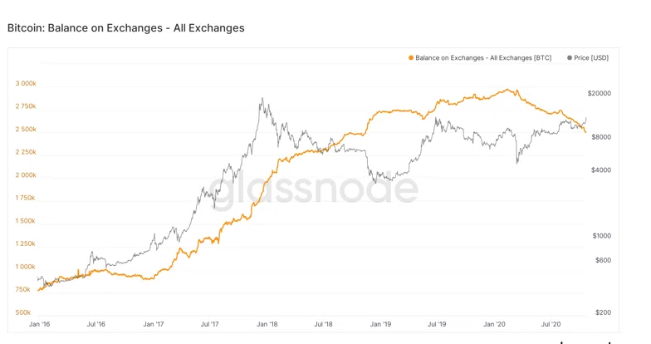Click the 3 000k left axis label

[x=26, y=83]
